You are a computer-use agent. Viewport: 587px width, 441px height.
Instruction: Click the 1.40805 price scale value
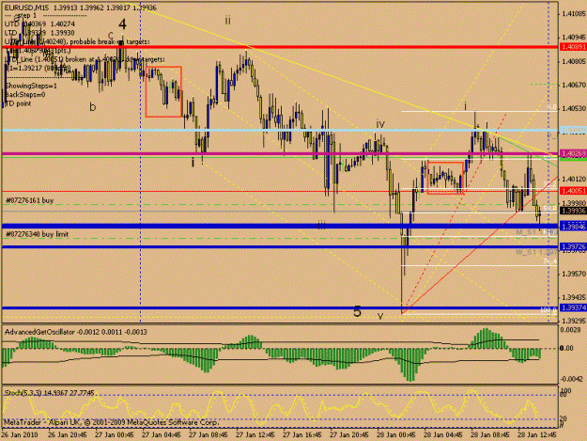point(574,61)
